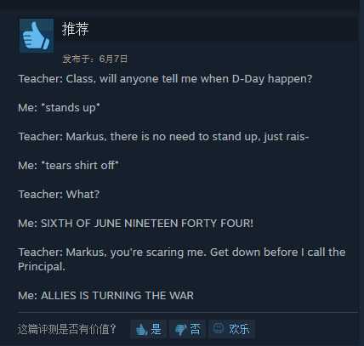Click the smiley face icon beside 欢乐
This screenshot has height=346, width=364.
click(x=219, y=328)
